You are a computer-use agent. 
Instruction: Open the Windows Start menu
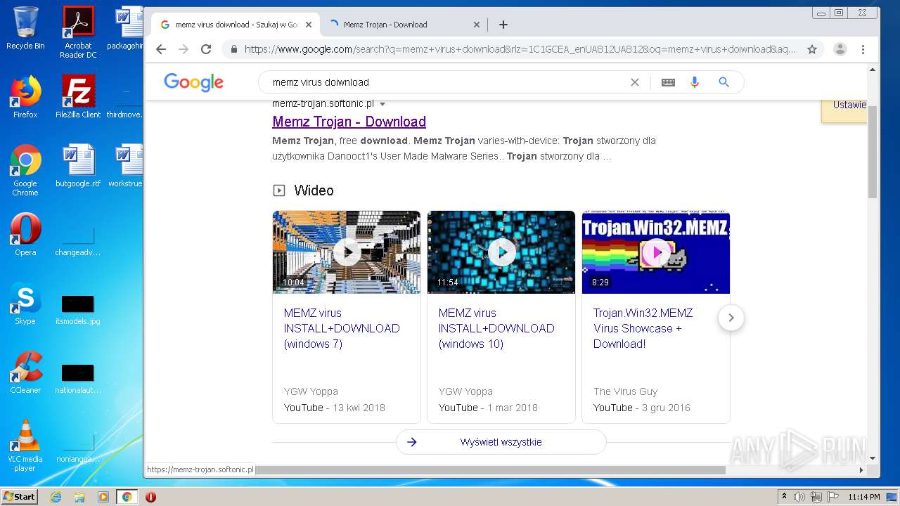[x=20, y=496]
